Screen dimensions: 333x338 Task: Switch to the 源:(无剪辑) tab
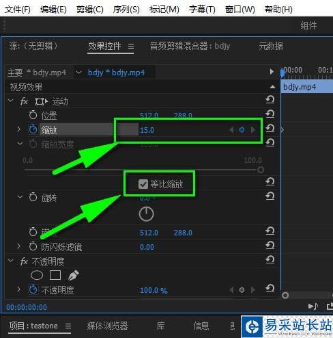click(x=33, y=46)
